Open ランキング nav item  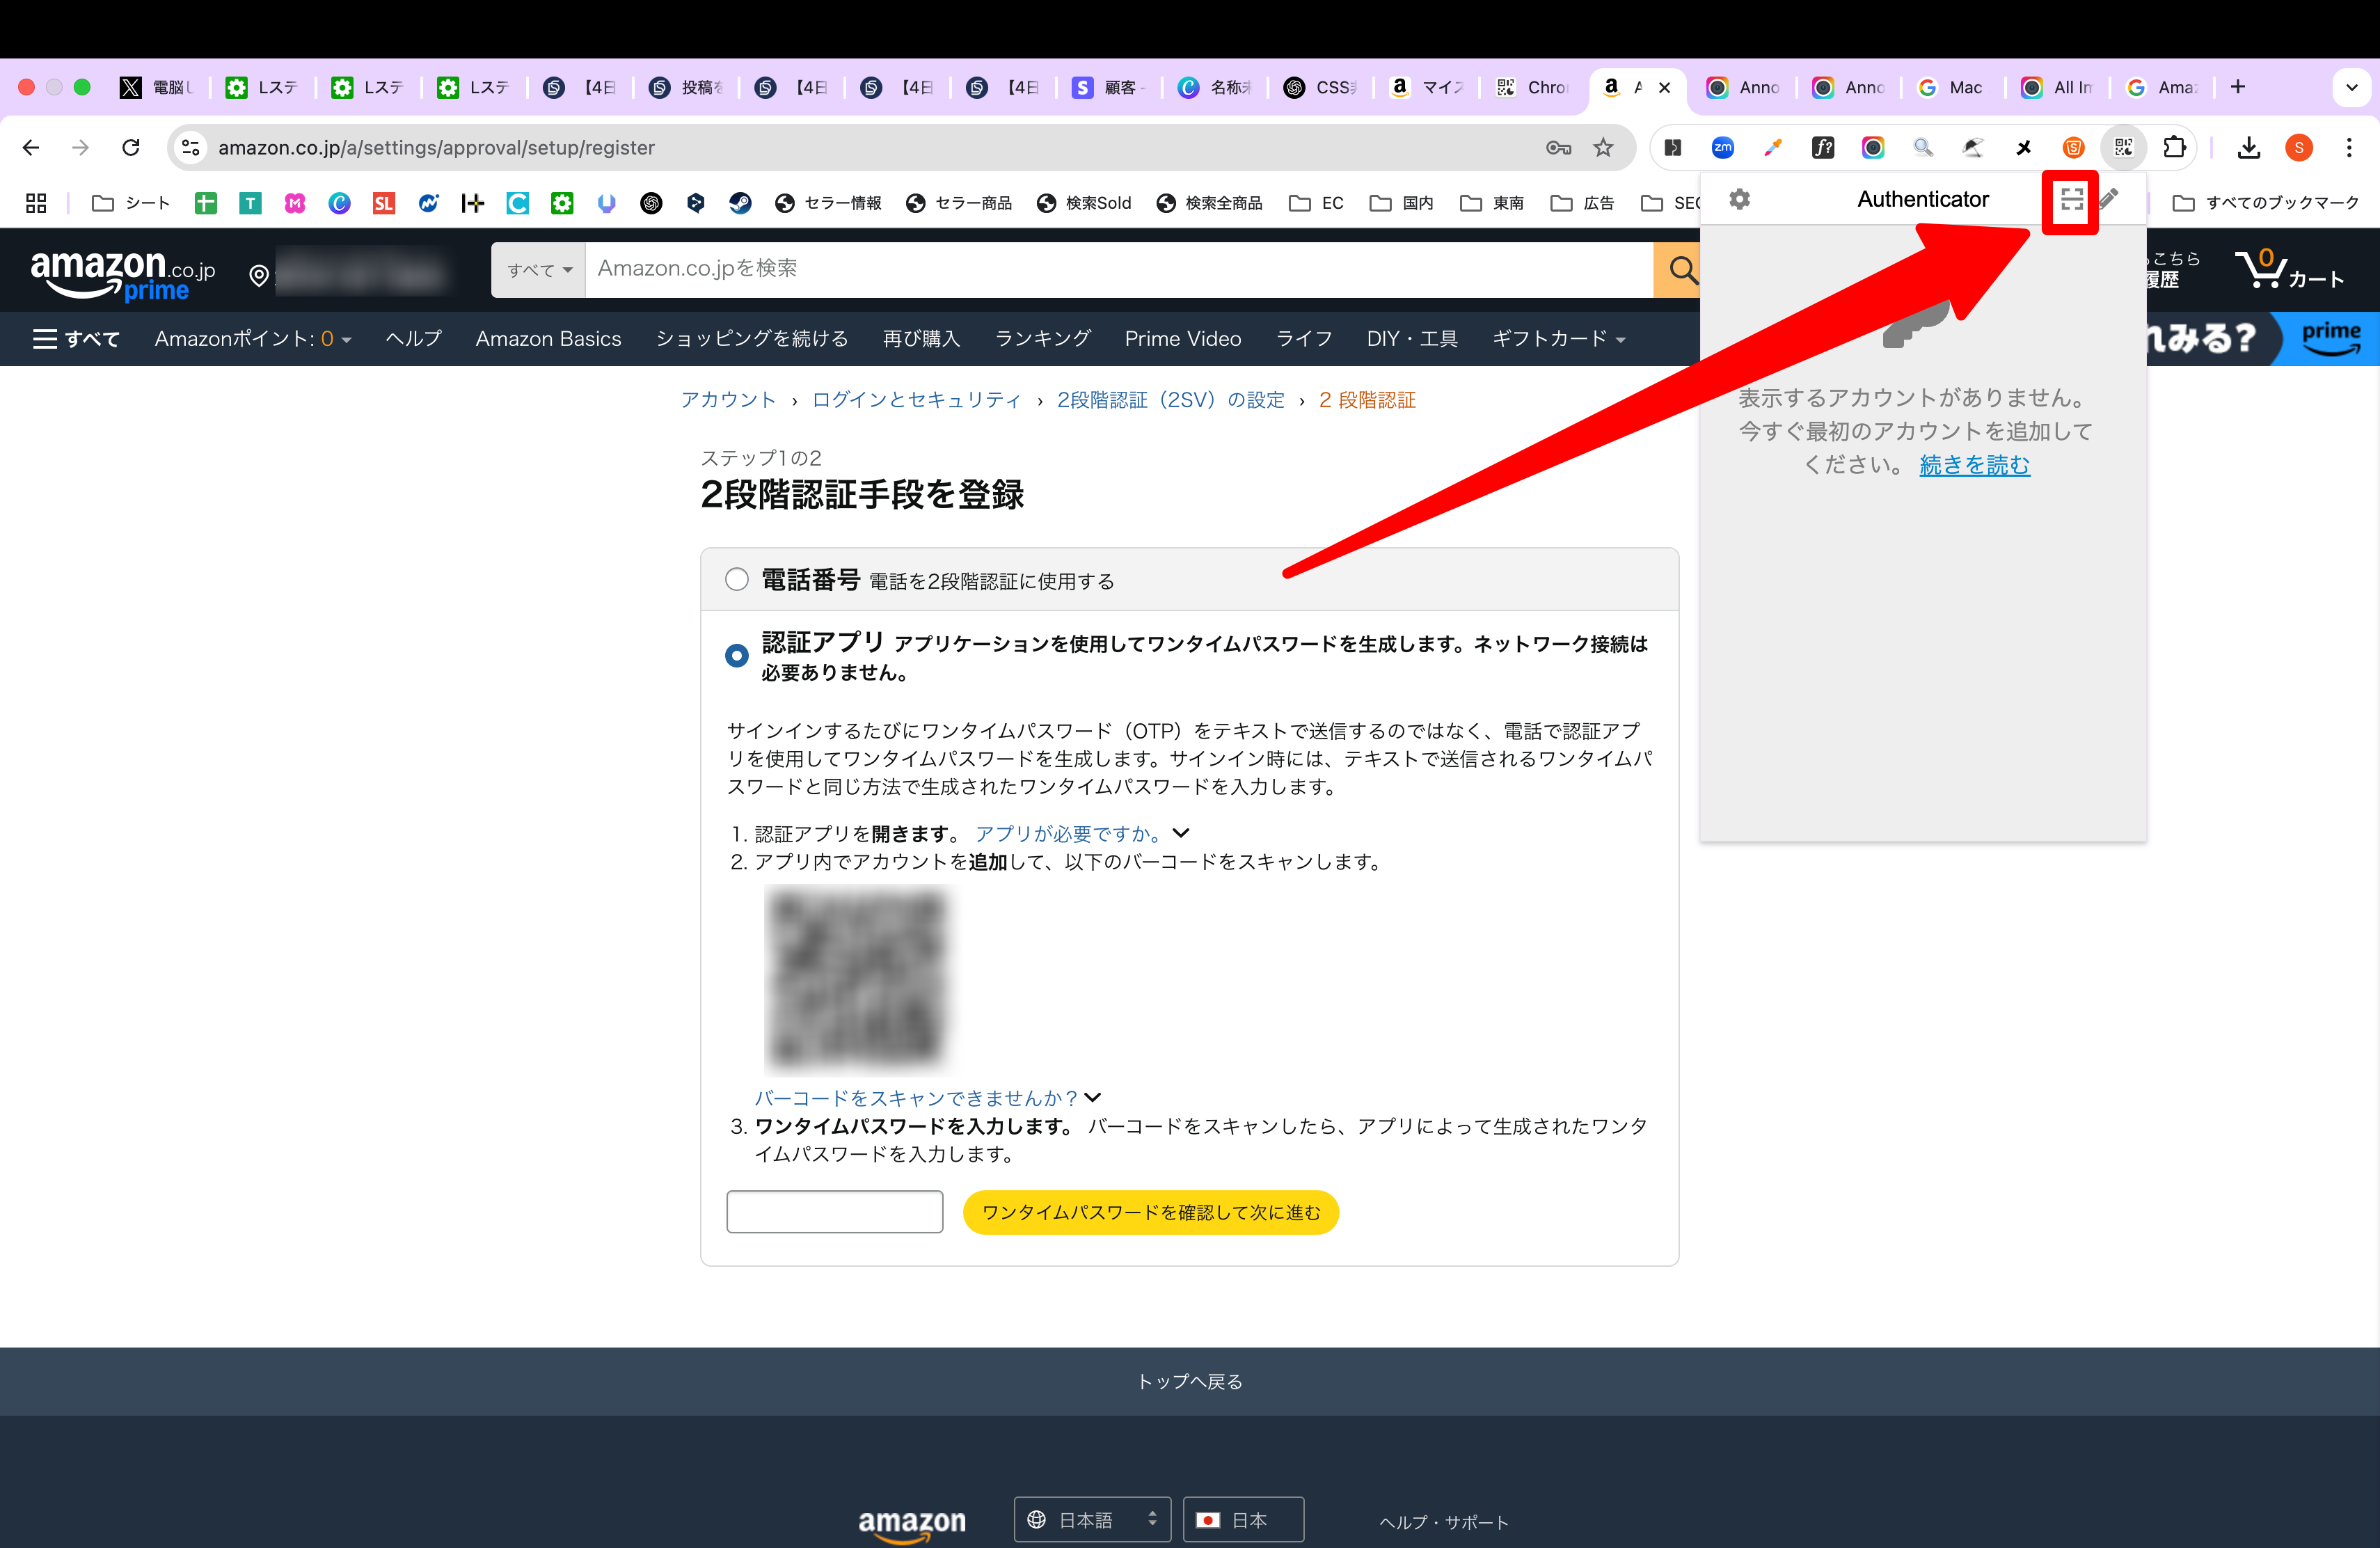pyautogui.click(x=1042, y=339)
